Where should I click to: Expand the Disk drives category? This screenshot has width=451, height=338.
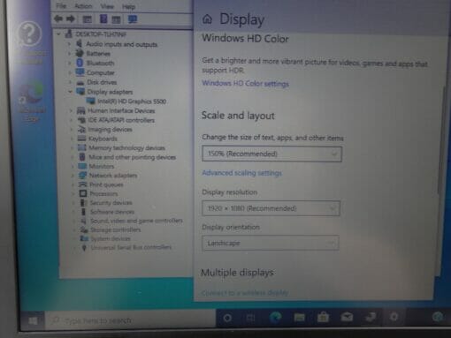point(71,82)
